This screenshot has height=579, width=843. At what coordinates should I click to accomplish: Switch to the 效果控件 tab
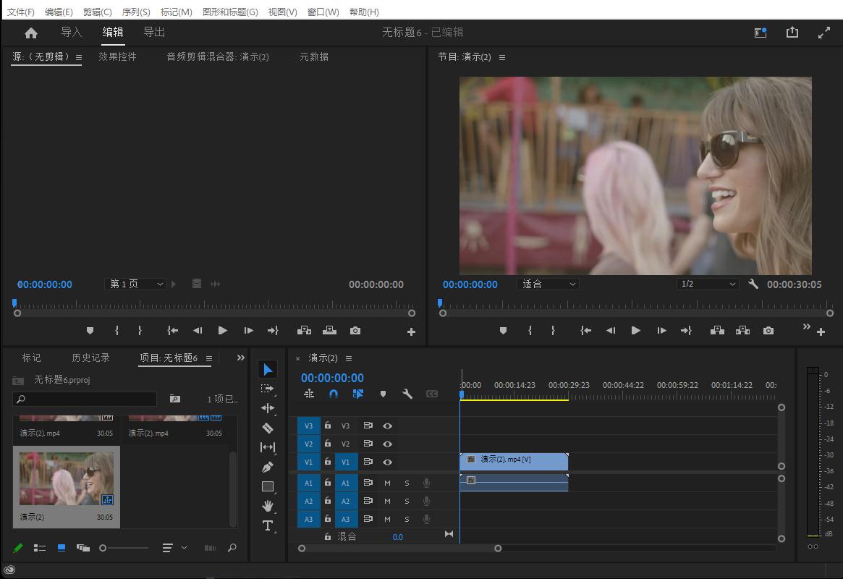[117, 56]
